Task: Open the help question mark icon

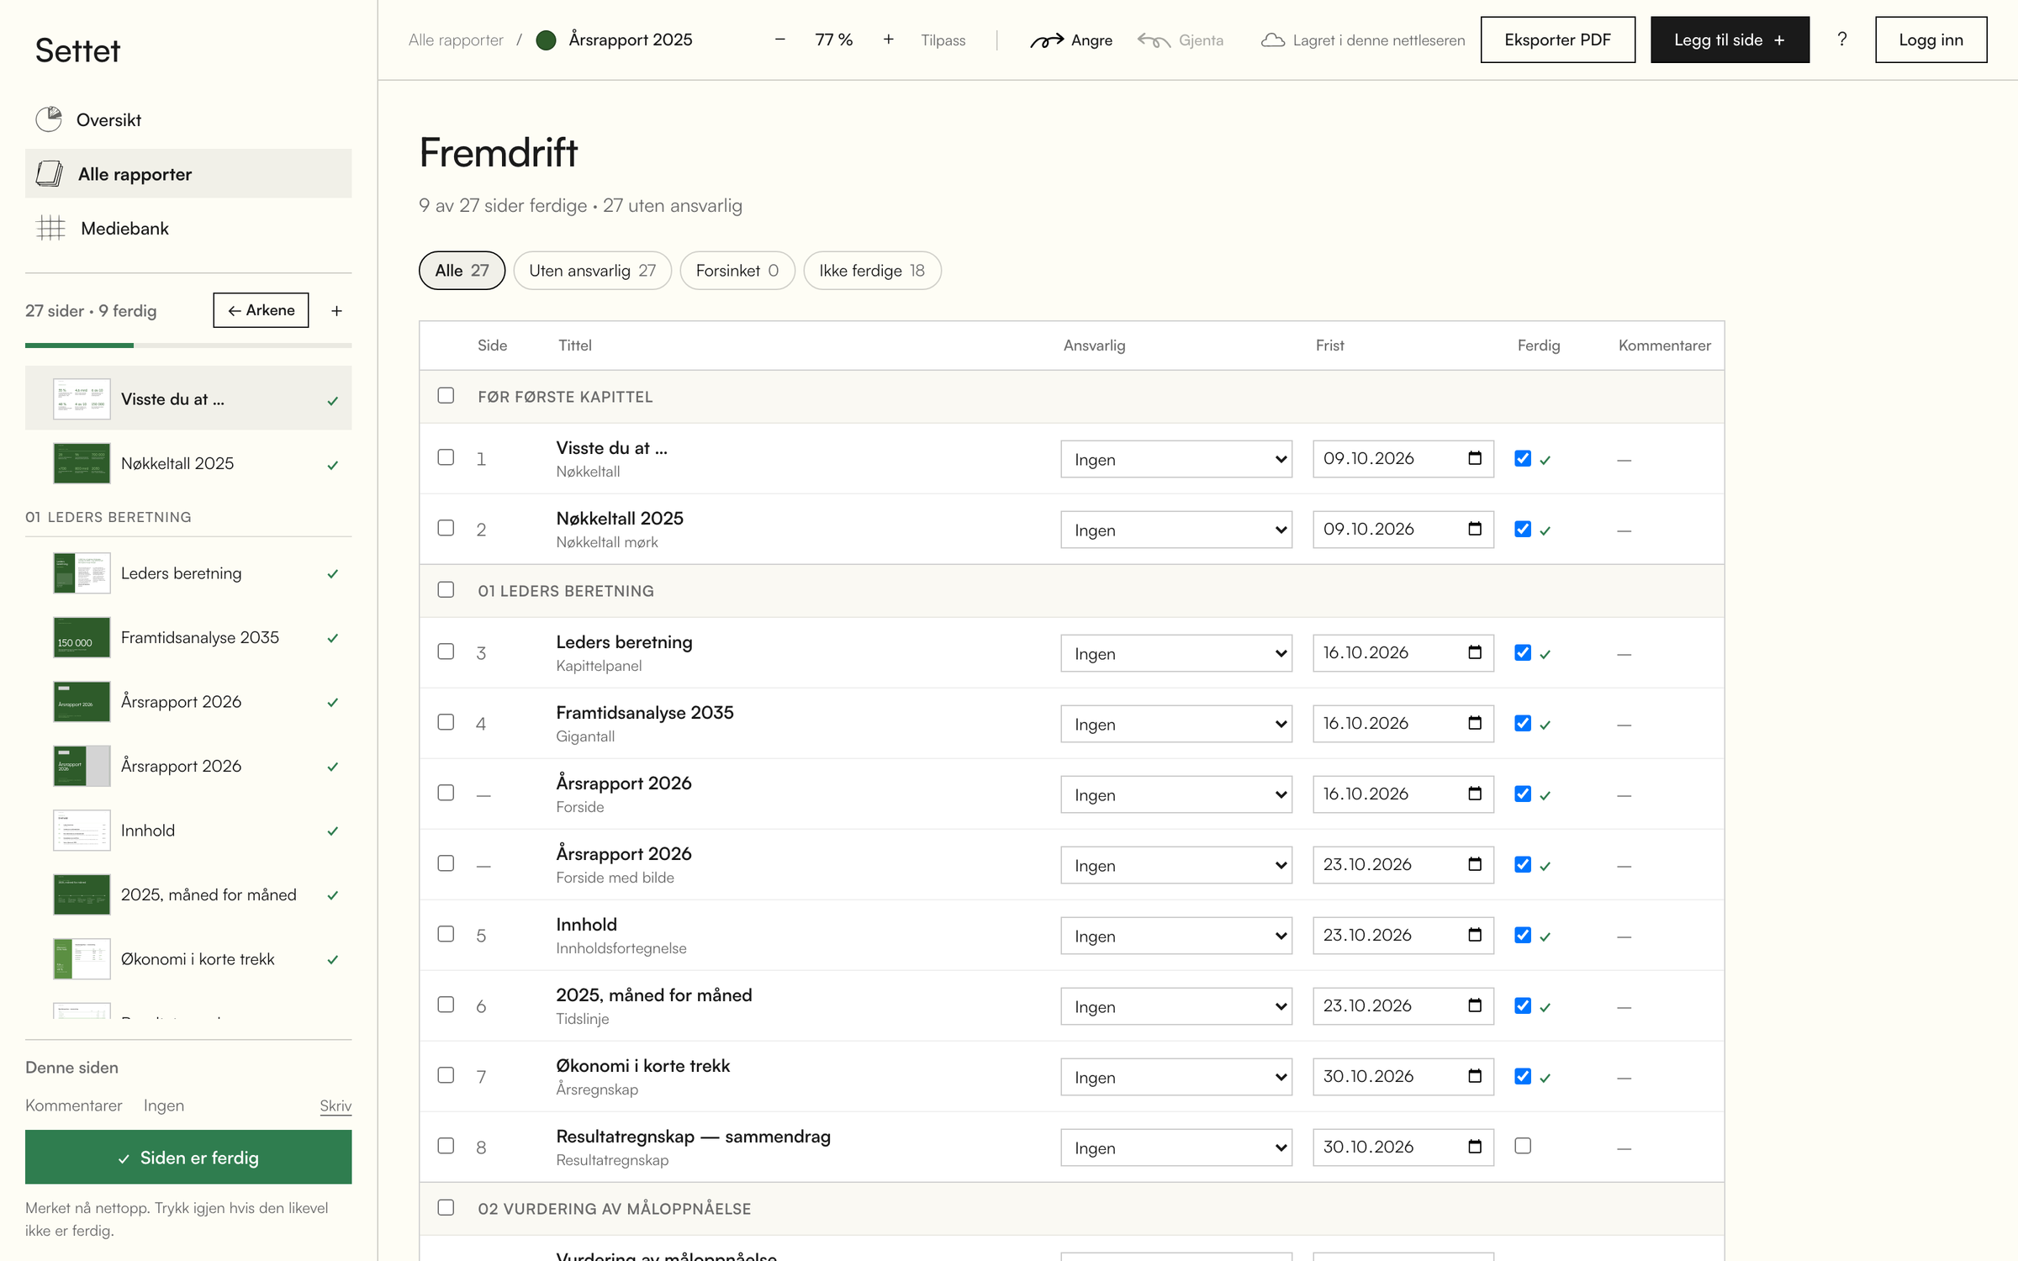Action: click(x=1841, y=40)
